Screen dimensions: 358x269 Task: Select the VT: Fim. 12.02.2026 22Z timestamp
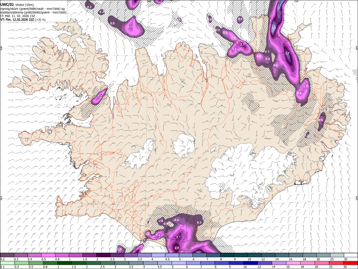coord(17,20)
